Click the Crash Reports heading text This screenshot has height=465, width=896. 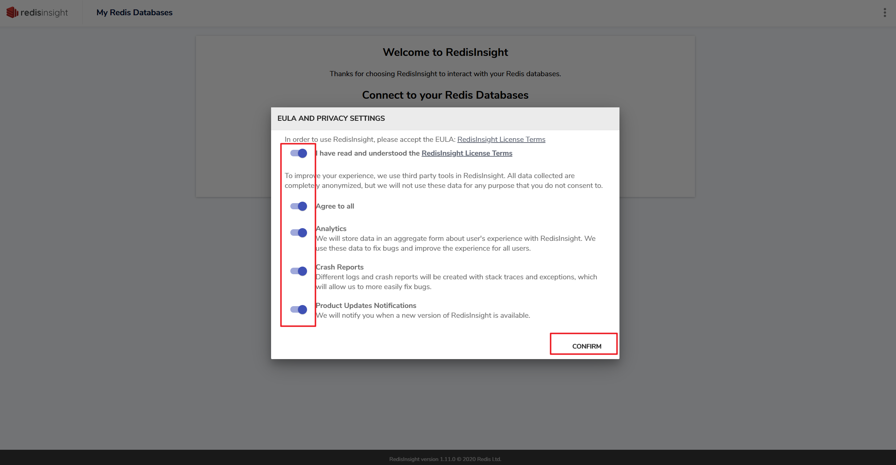340,267
